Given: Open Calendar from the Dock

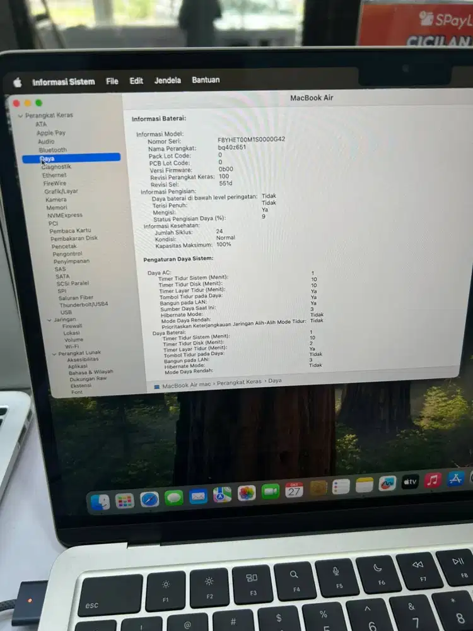Looking at the screenshot, I should (x=294, y=490).
